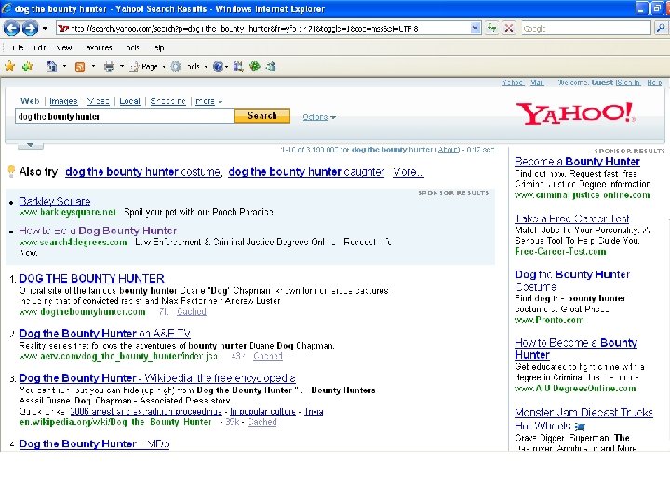The image size is (670, 502).
Task: Open the 'DOG THE BOUNTY HUNTER' first result
Action: [x=92, y=278]
